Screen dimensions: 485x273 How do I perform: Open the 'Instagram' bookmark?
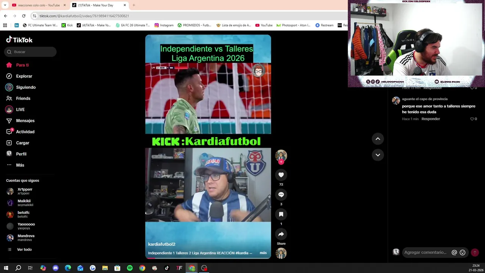[164, 25]
